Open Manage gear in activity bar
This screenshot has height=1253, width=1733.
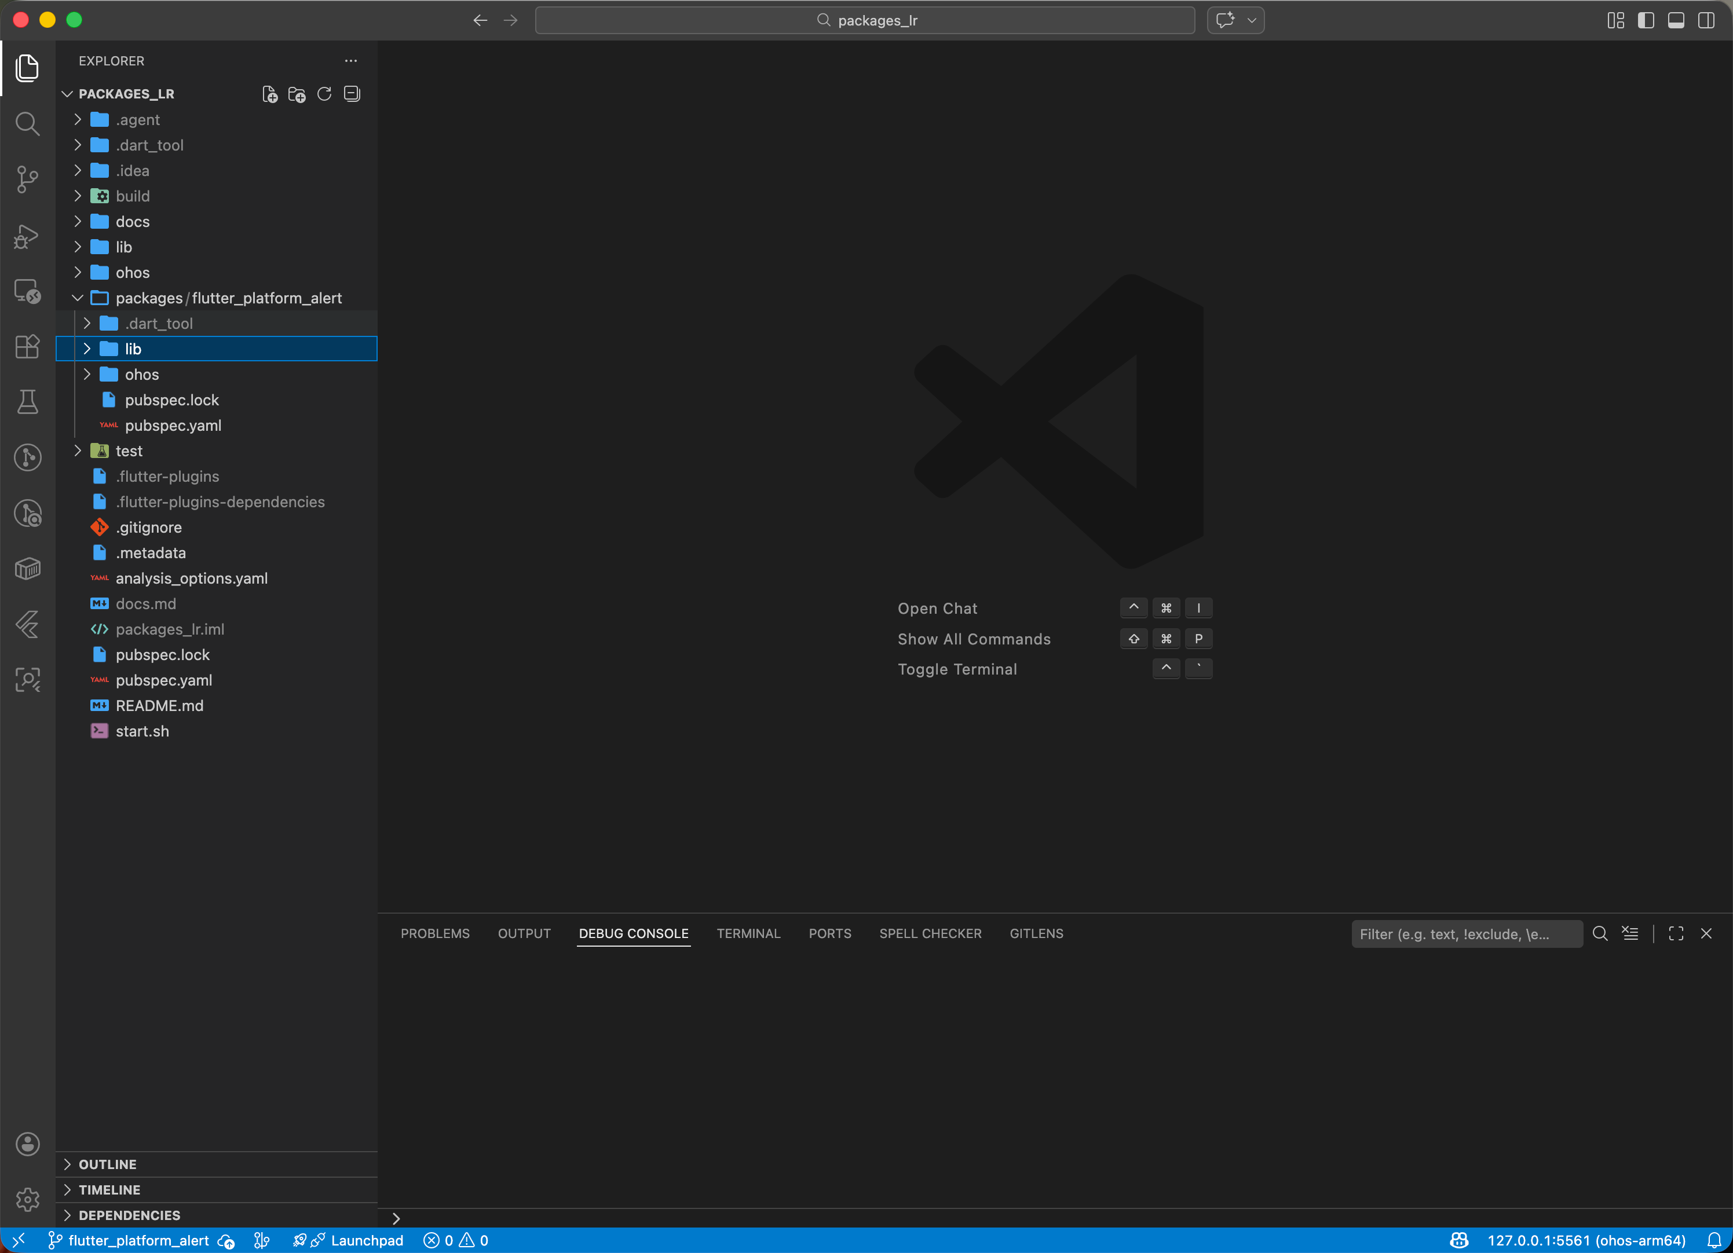tap(27, 1200)
